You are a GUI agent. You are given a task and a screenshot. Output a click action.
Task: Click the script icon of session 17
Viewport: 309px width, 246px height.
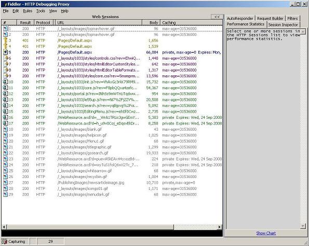coord(6,124)
